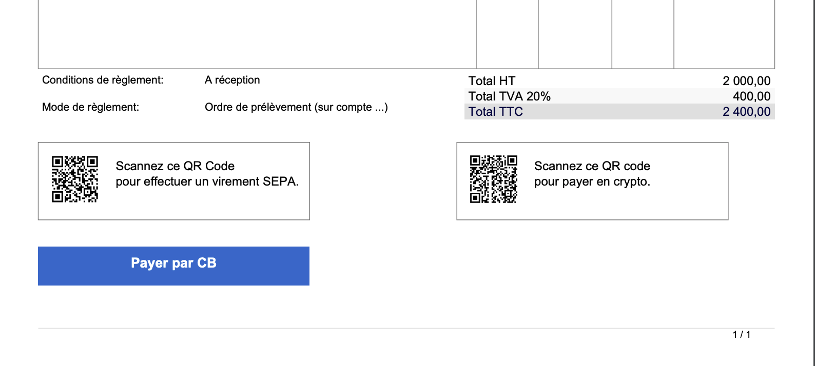The width and height of the screenshot is (815, 366).
Task: Click the 2 400,00 total amount
Action: [x=747, y=112]
